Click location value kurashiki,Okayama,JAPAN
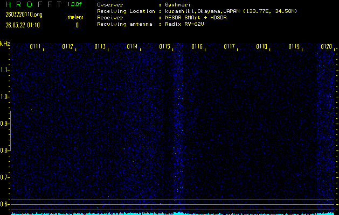 tap(202, 11)
